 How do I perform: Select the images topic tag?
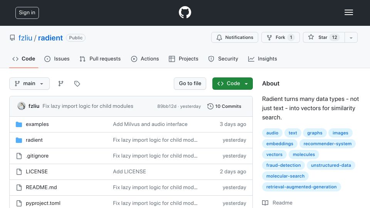(x=340, y=133)
